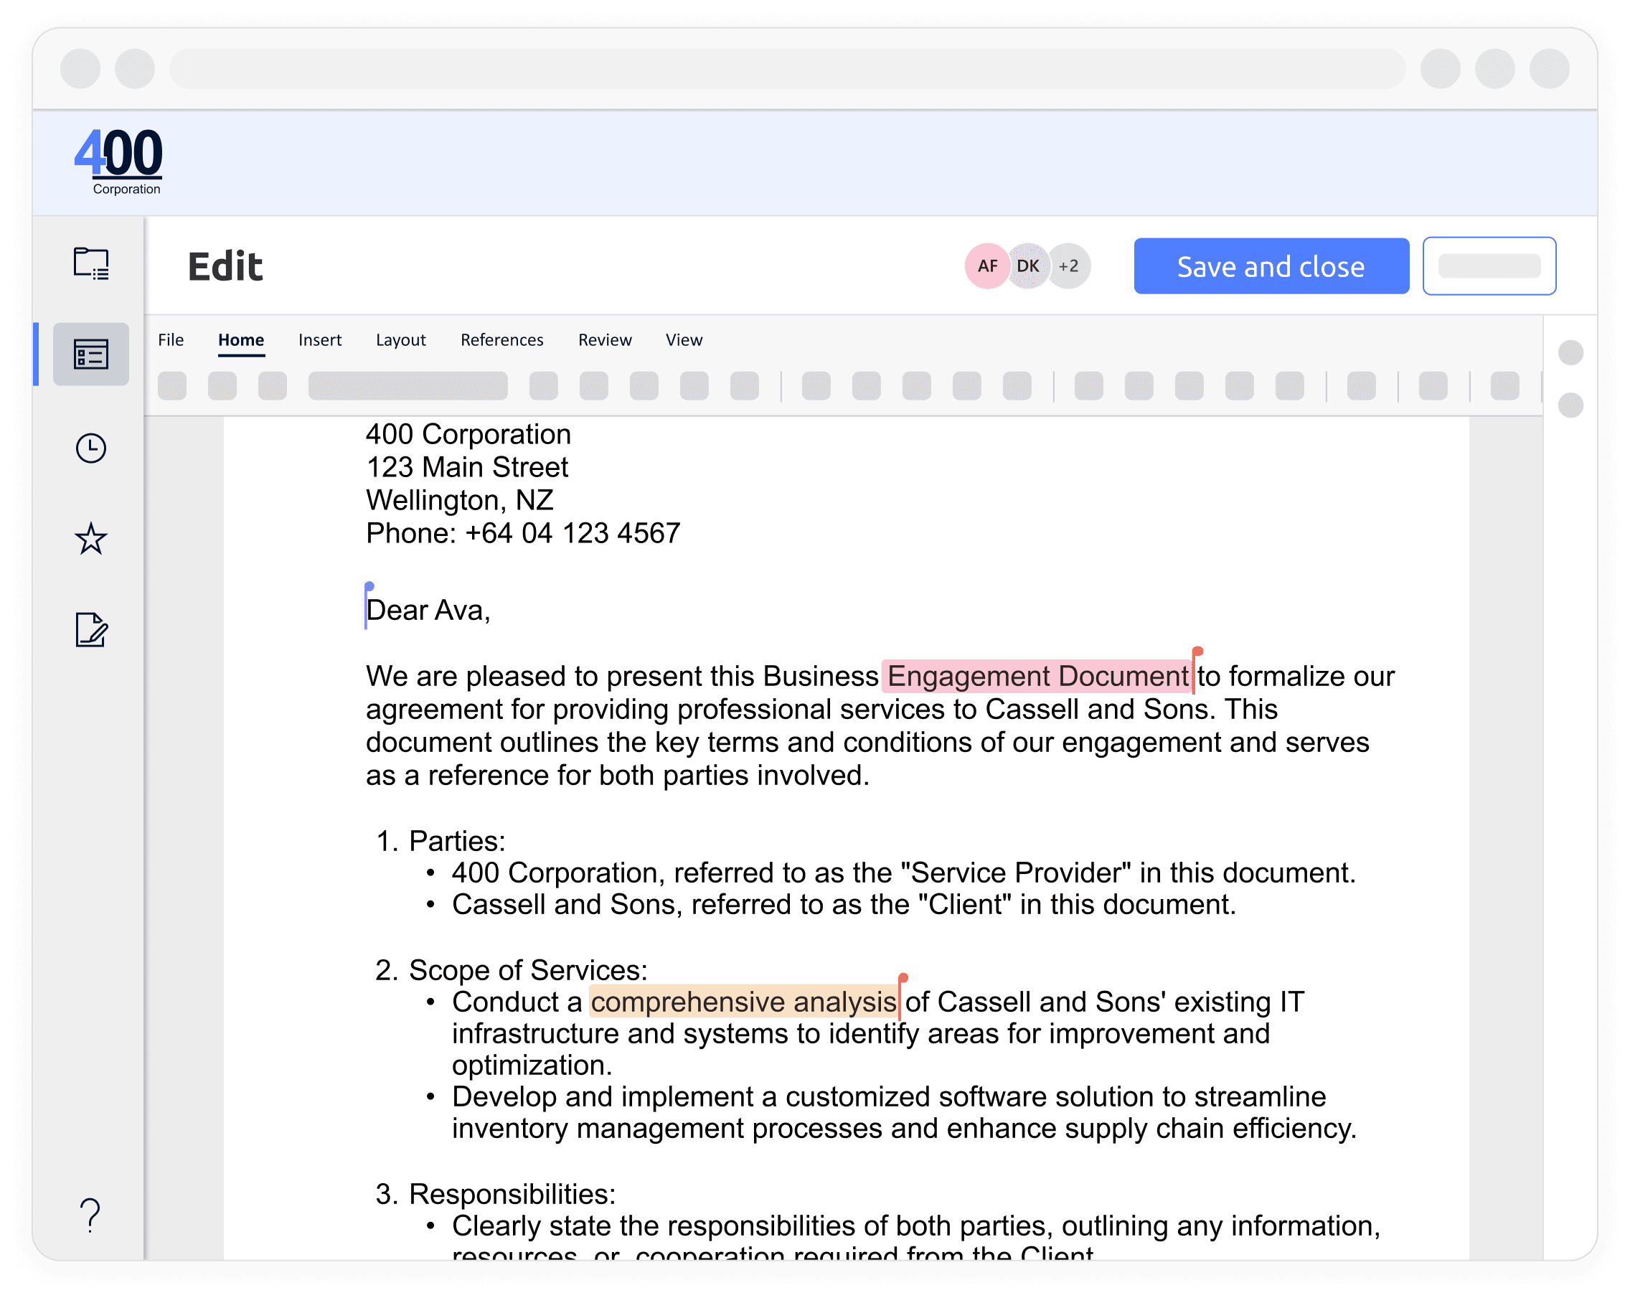Click the outlined button beside Save and close
Image resolution: width=1630 pixels, height=1298 pixels.
(x=1489, y=266)
